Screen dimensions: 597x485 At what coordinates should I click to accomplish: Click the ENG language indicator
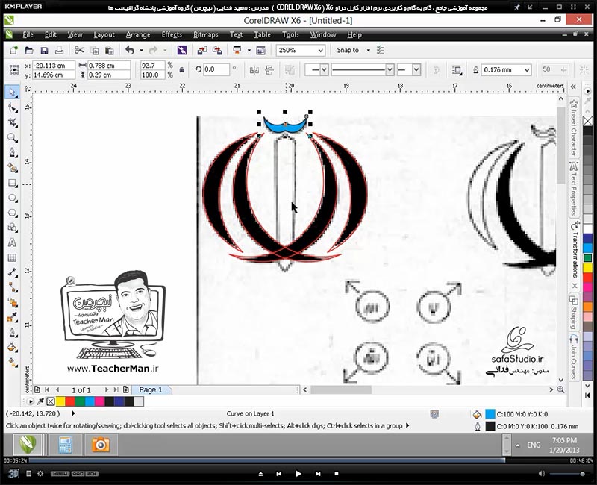[534, 445]
